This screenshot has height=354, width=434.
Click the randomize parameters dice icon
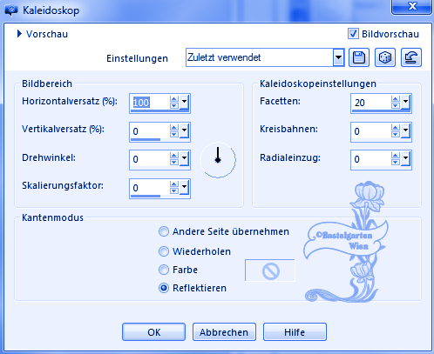click(385, 57)
